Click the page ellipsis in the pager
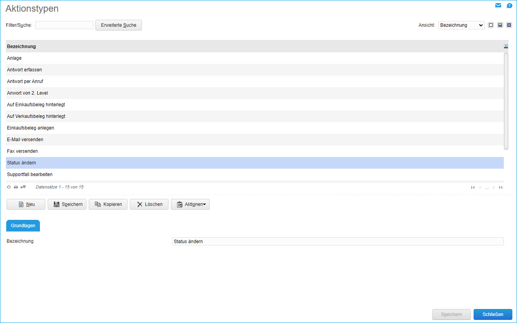 487,188
